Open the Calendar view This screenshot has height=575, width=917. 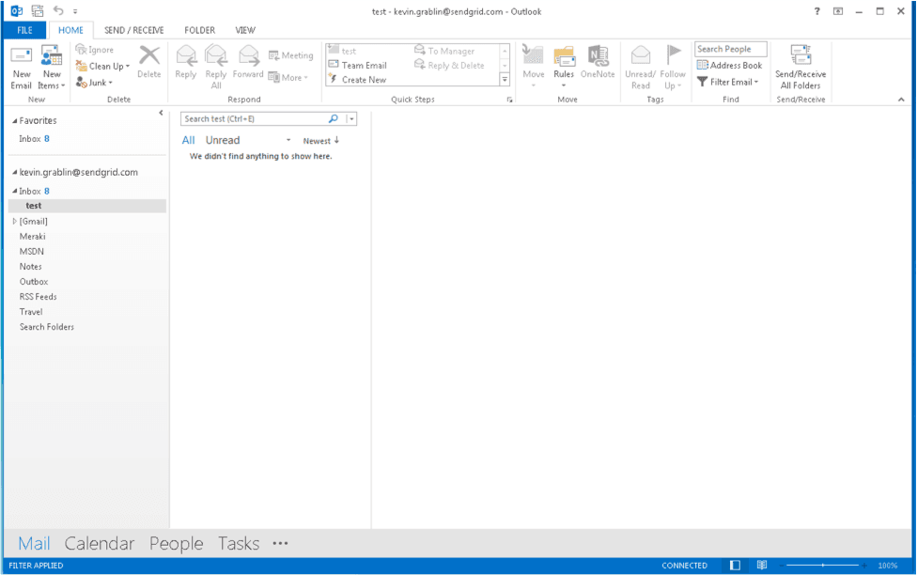click(x=99, y=543)
